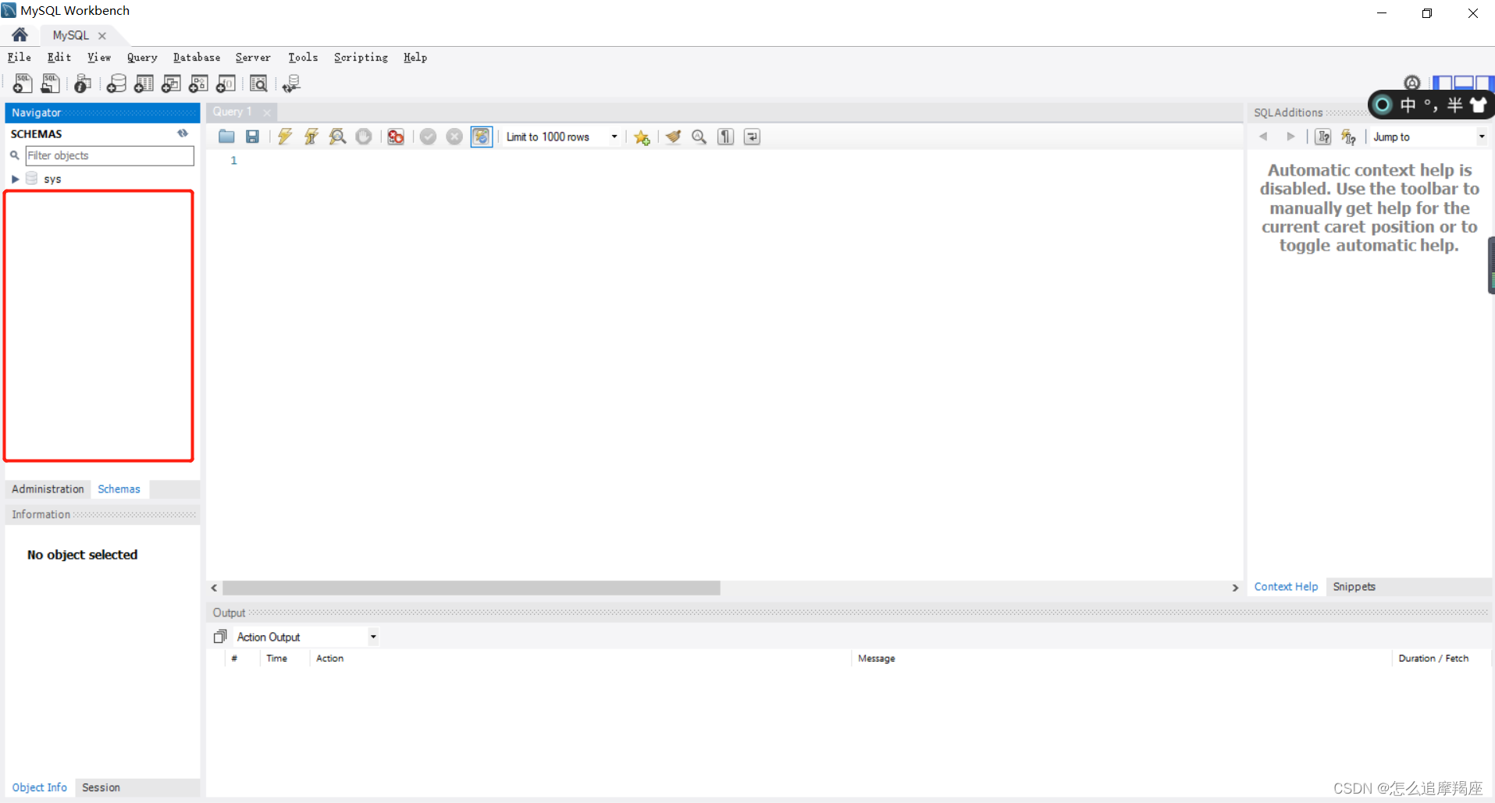1495x803 pixels.
Task: Switch to the Snippets tab
Action: click(x=1354, y=587)
